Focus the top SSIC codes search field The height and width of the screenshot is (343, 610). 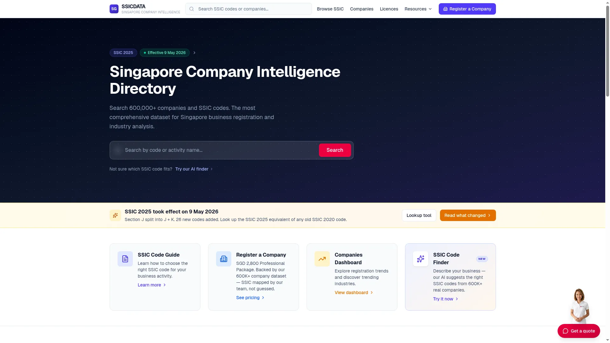click(x=248, y=9)
